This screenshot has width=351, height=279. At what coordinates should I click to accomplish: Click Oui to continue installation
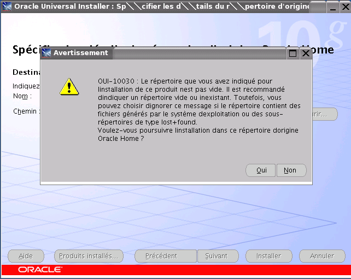click(x=261, y=170)
